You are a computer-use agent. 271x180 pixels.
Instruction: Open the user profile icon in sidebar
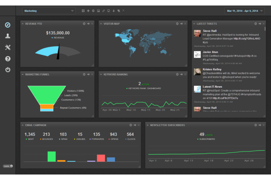point(8,36)
